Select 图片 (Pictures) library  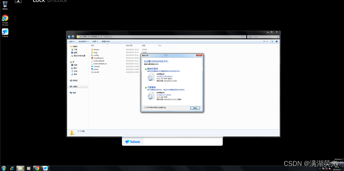pyautogui.click(x=74, y=68)
